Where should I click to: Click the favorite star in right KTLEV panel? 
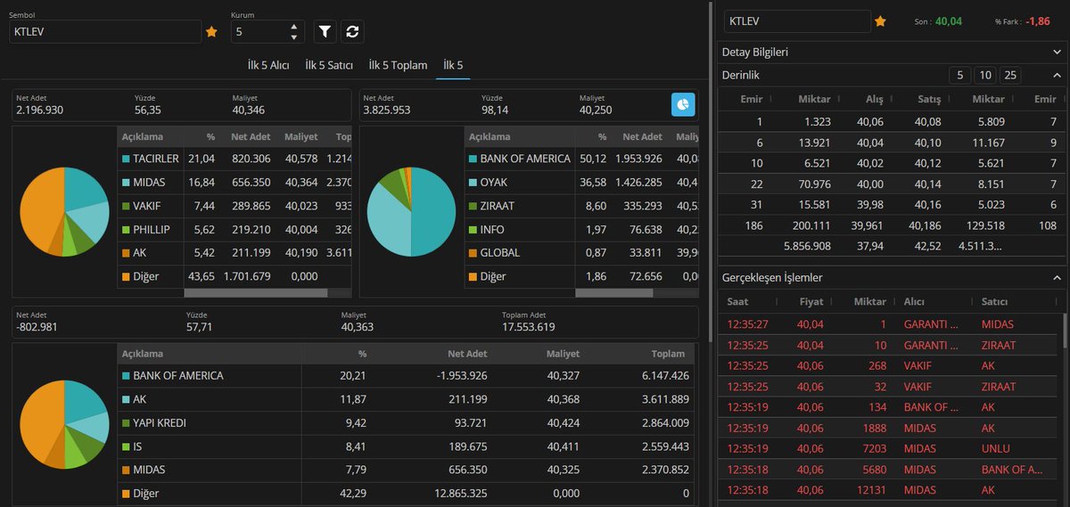880,20
